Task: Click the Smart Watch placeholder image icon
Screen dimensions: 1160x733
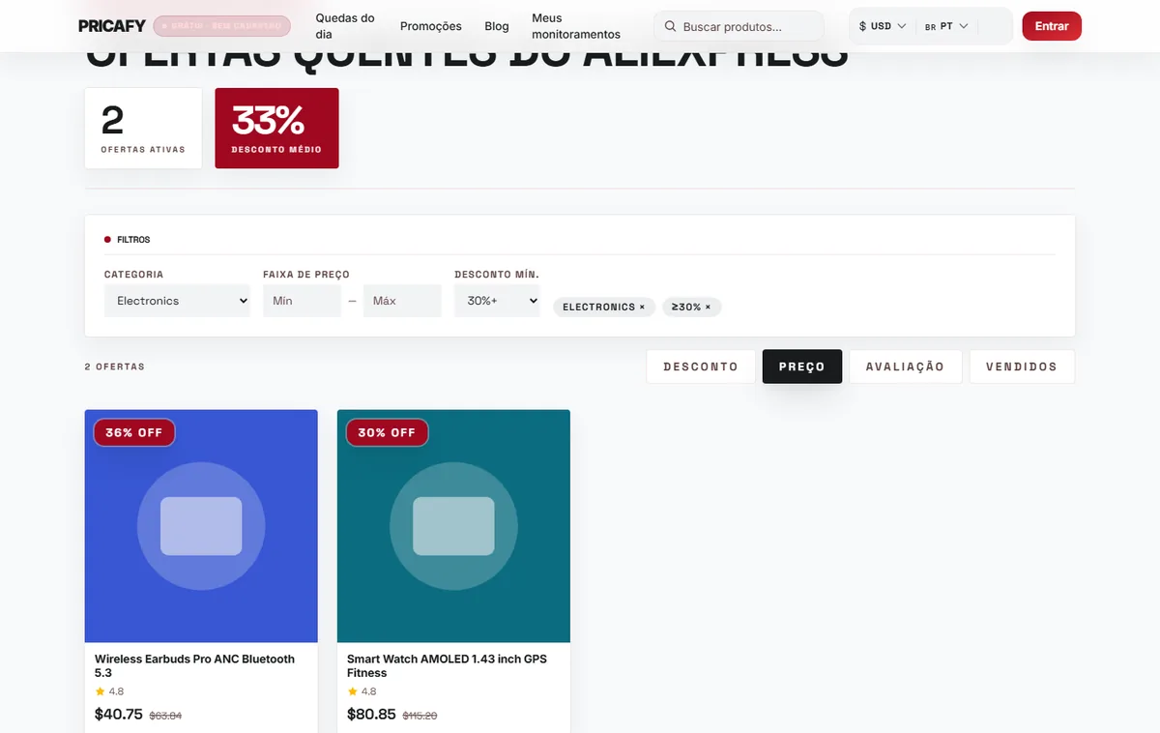Action: click(453, 526)
